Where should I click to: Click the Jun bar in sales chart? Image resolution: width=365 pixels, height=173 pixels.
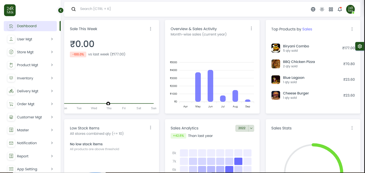pos(210,86)
